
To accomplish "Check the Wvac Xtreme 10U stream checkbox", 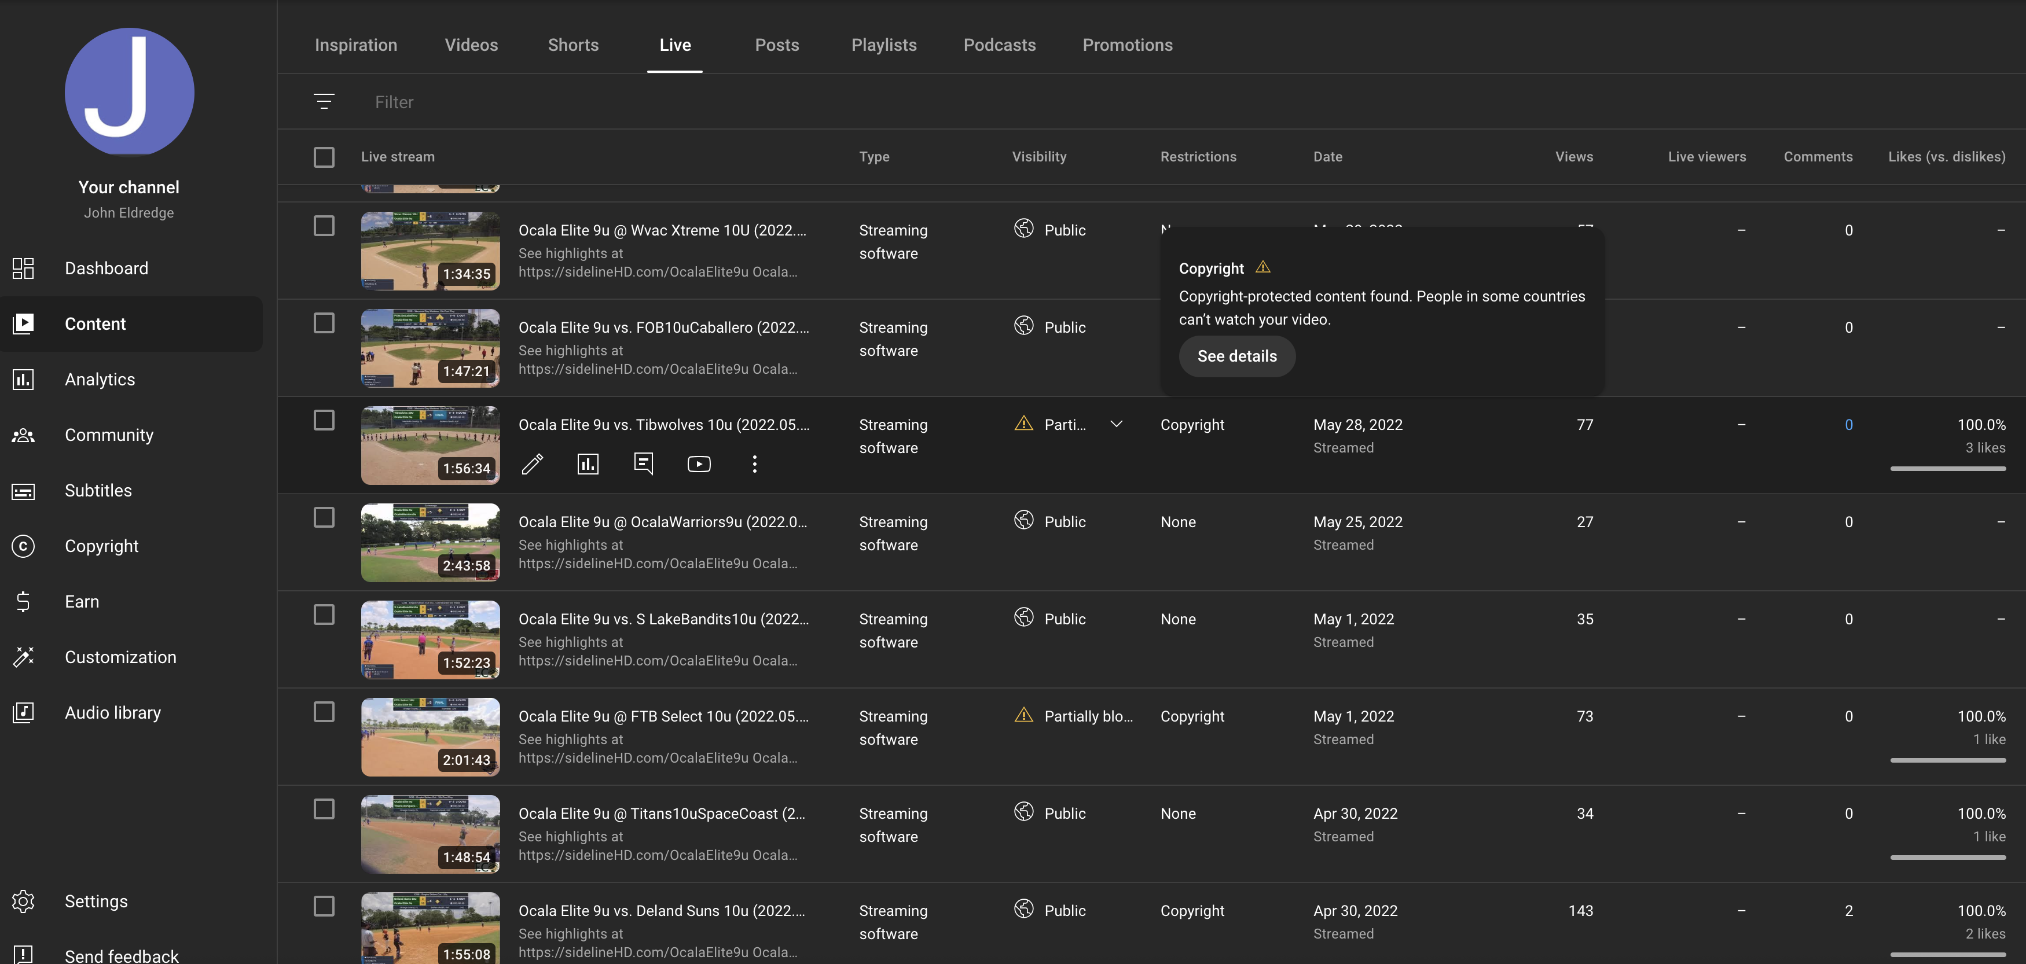I will pyautogui.click(x=324, y=226).
